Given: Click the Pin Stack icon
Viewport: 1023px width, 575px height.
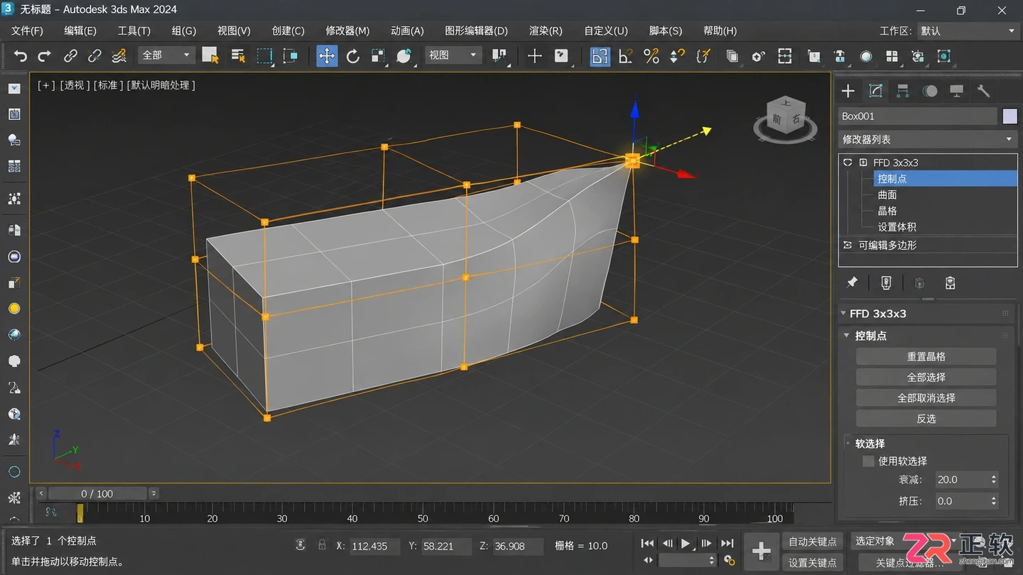Looking at the screenshot, I should (852, 283).
